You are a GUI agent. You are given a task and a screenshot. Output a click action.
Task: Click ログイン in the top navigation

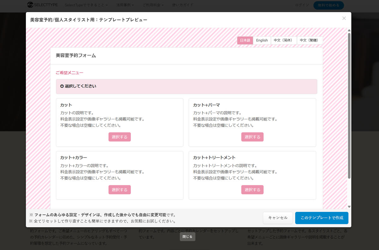pyautogui.click(x=302, y=5)
